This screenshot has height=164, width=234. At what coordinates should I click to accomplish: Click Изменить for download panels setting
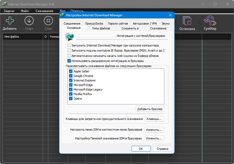tap(154, 138)
